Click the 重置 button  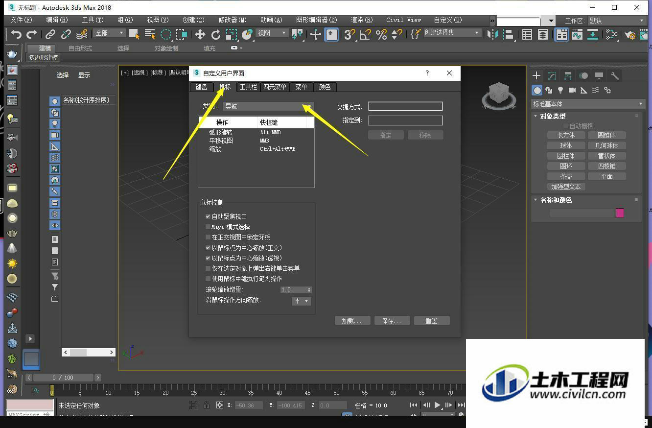431,321
